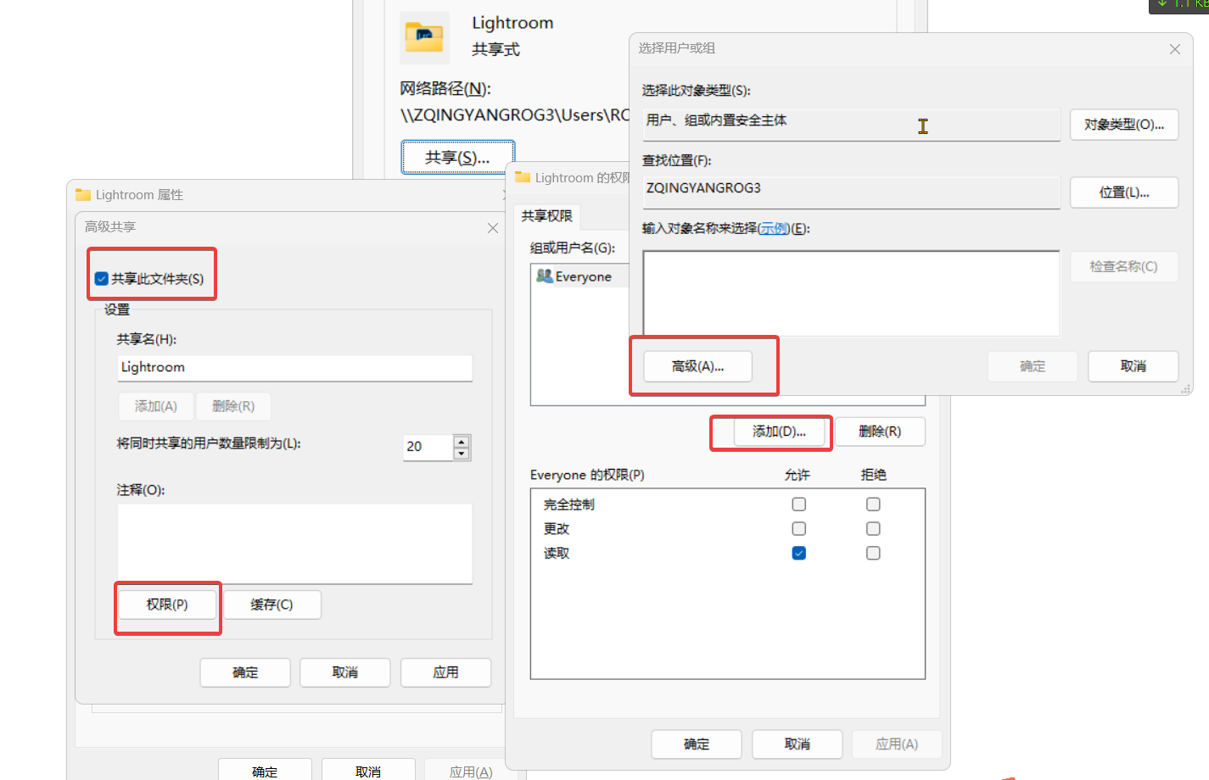Confirm 高级共享 with 确定

[x=245, y=672]
